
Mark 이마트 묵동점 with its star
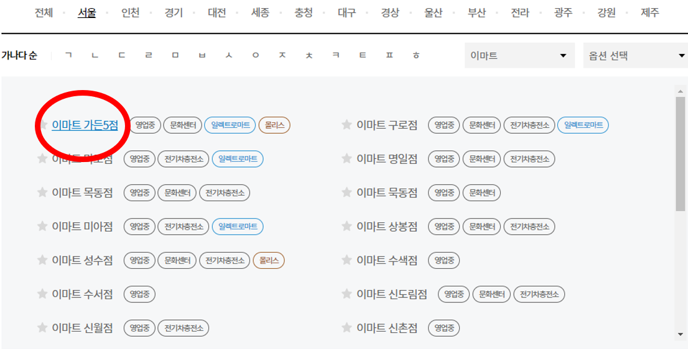346,193
